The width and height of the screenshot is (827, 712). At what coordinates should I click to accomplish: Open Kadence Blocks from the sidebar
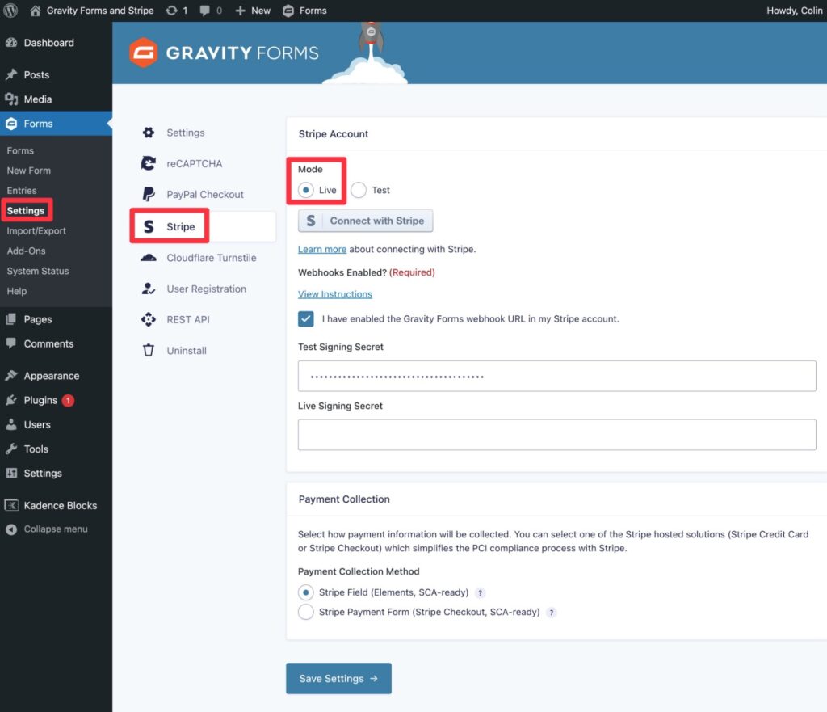60,505
